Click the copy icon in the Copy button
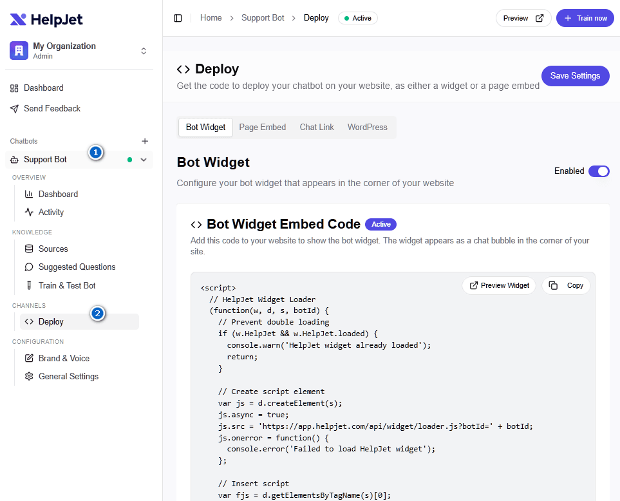 pyautogui.click(x=553, y=285)
